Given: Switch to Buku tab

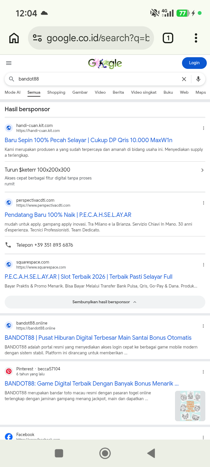Looking at the screenshot, I should point(168,92).
